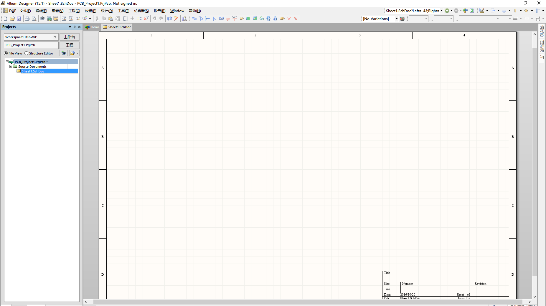Choose the move selection crosshair tool

click(132, 19)
